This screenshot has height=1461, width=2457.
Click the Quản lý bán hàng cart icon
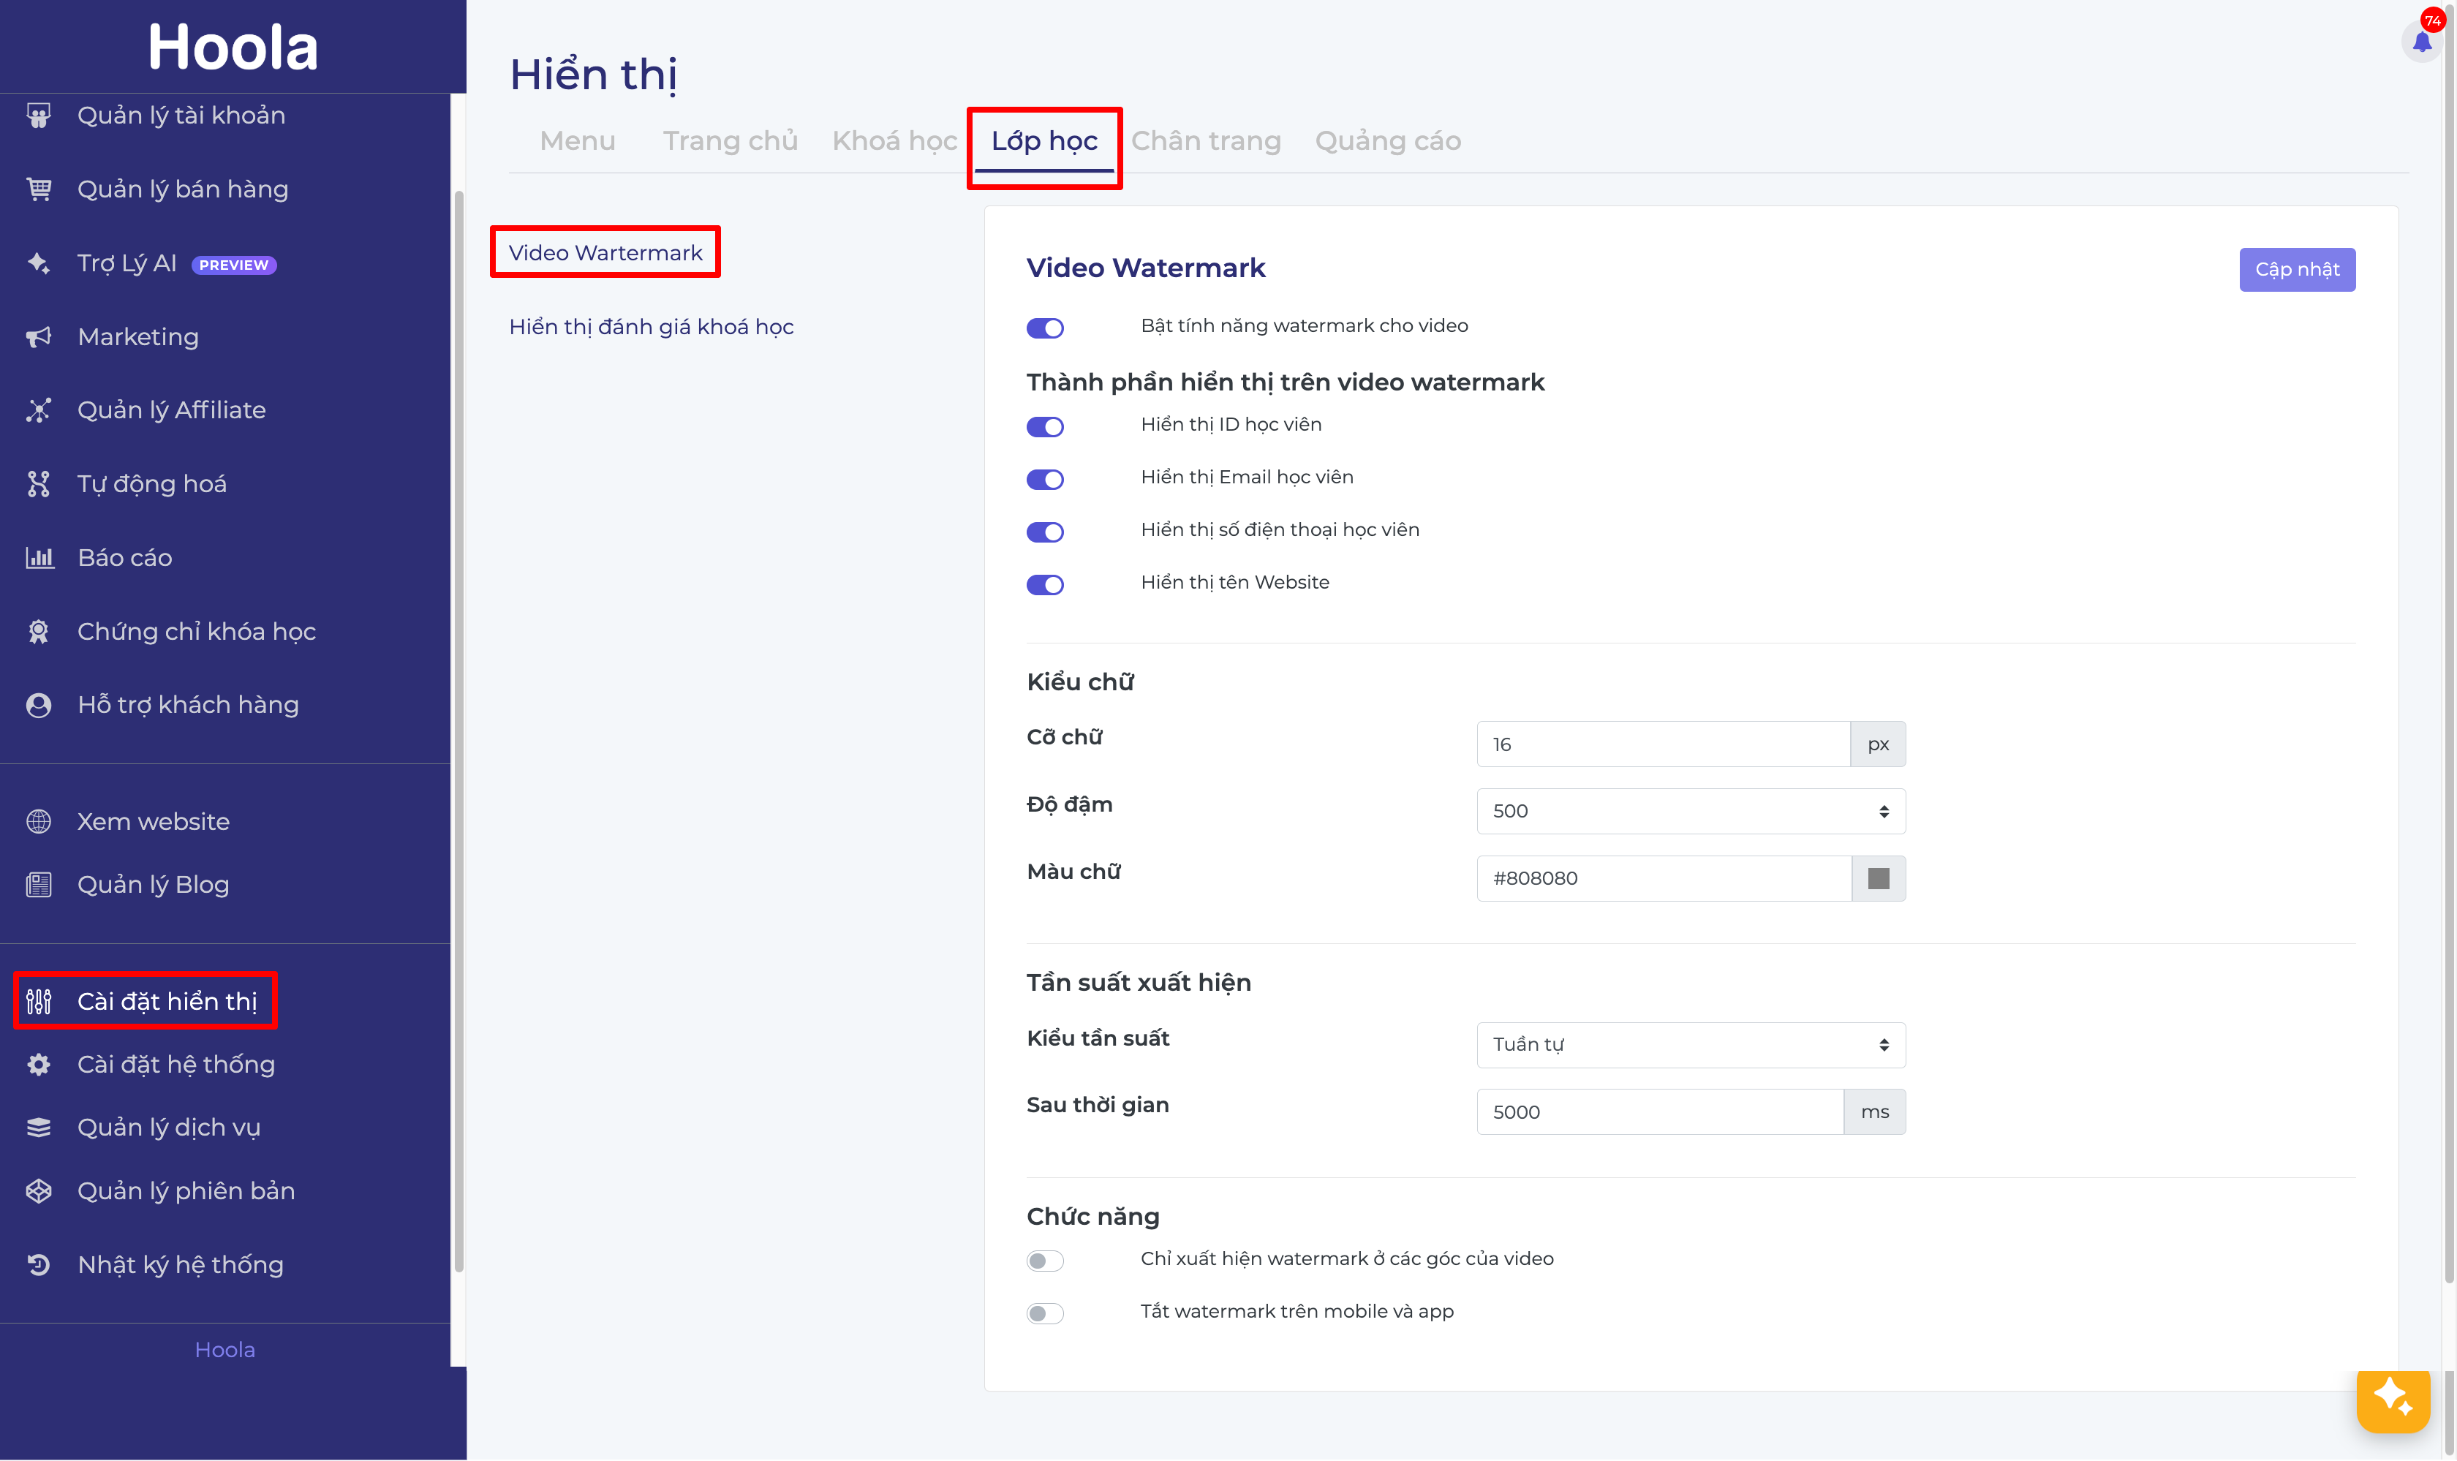38,188
